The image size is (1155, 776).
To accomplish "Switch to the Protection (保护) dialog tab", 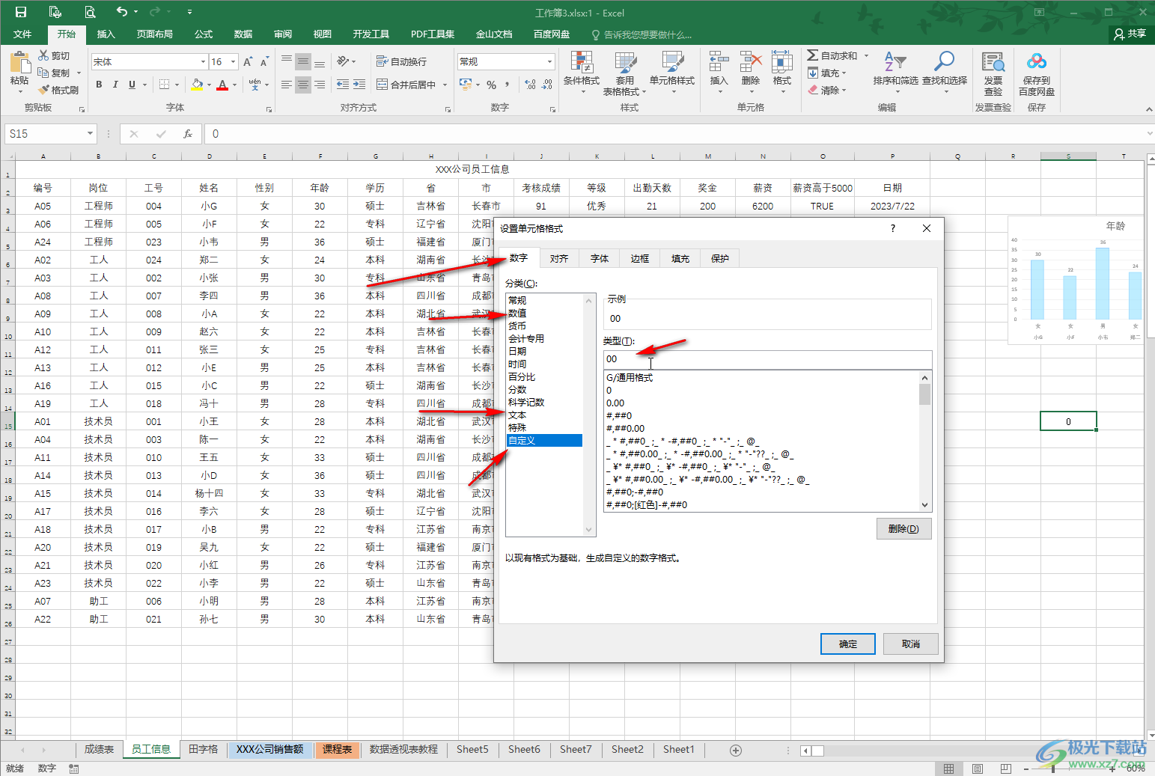I will tap(720, 258).
